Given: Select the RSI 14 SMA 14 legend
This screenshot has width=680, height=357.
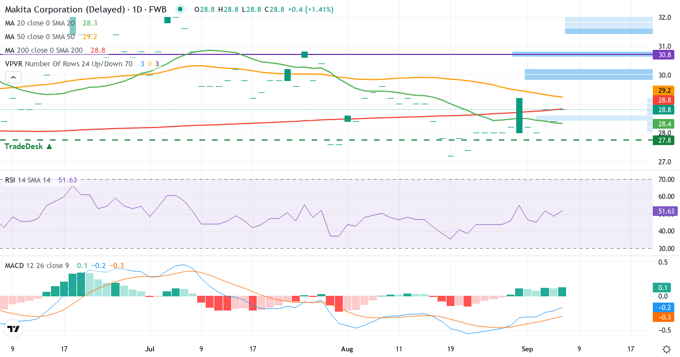Looking at the screenshot, I should 28,180.
